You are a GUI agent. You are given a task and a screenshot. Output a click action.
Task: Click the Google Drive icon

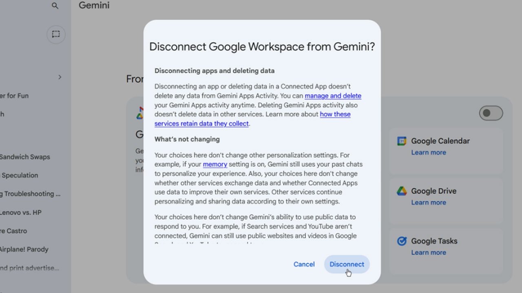coord(402,191)
